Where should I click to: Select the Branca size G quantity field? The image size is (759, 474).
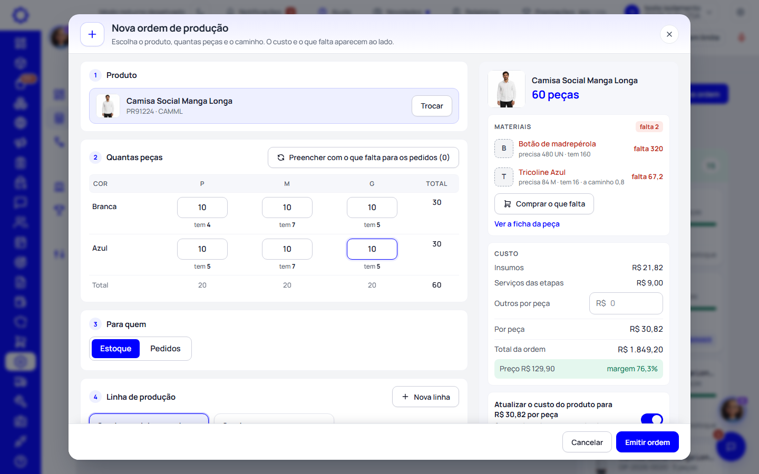coord(372,208)
